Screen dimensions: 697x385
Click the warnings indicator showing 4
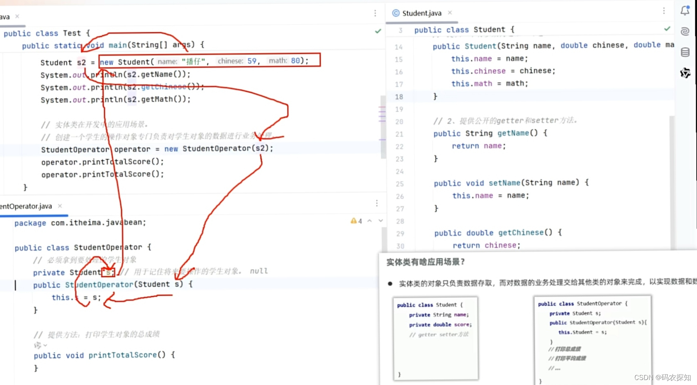point(356,221)
